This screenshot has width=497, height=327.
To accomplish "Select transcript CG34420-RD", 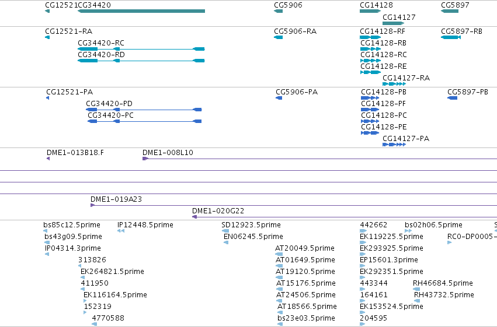I will 141,61.
